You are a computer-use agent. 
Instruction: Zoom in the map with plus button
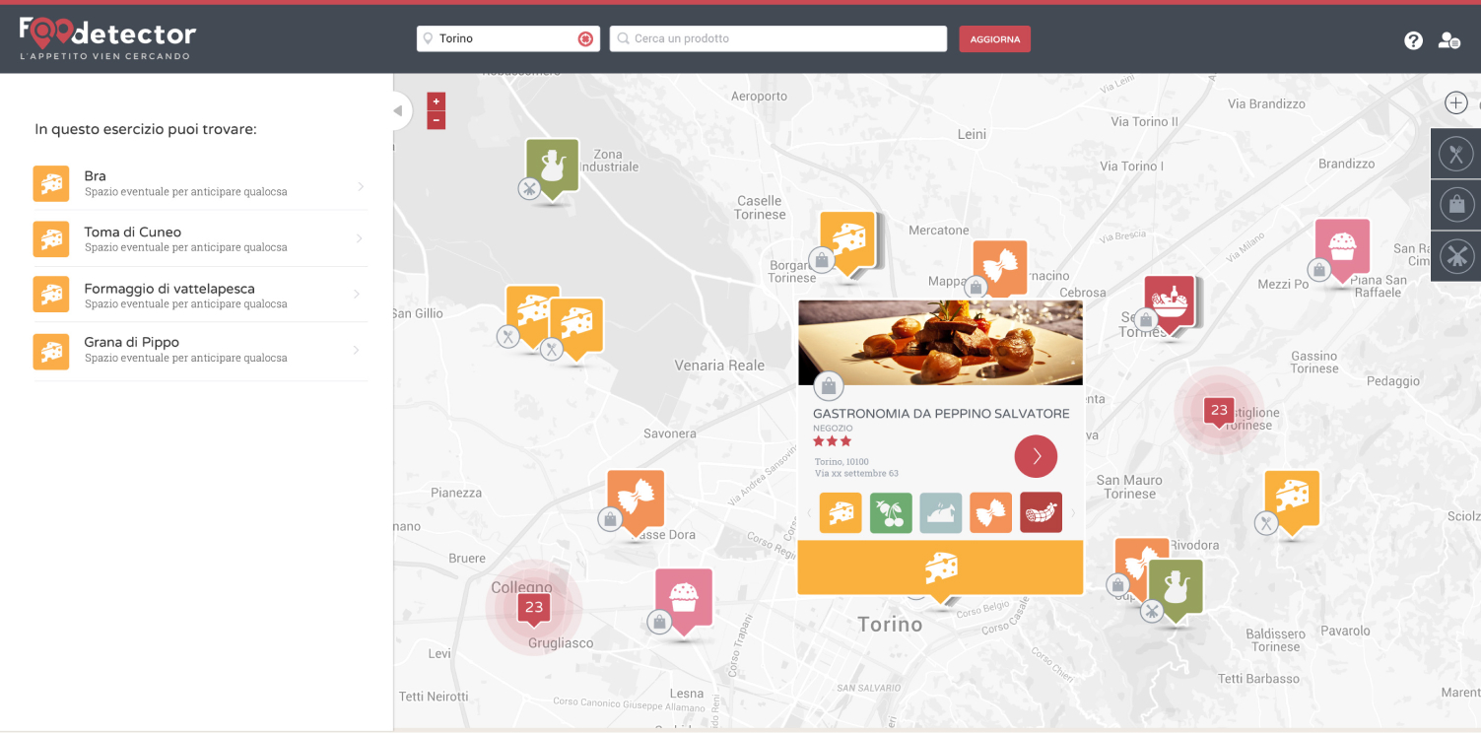click(x=437, y=101)
